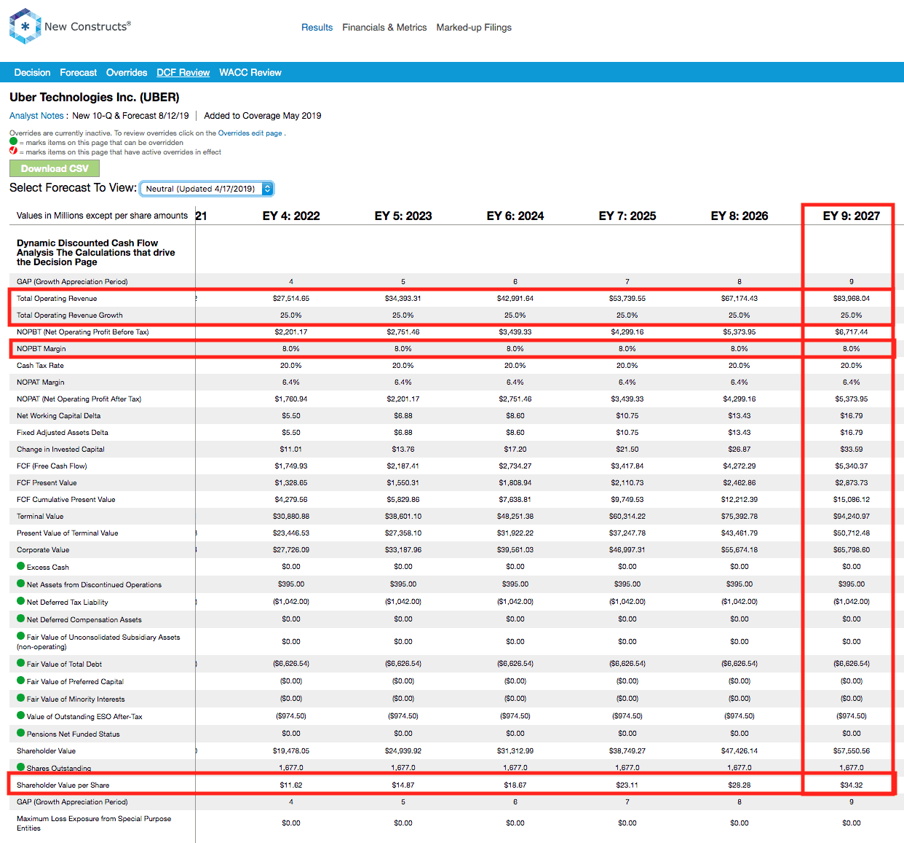This screenshot has width=904, height=843.
Task: Click the EY 5: 2023 column header
Action: 403,216
